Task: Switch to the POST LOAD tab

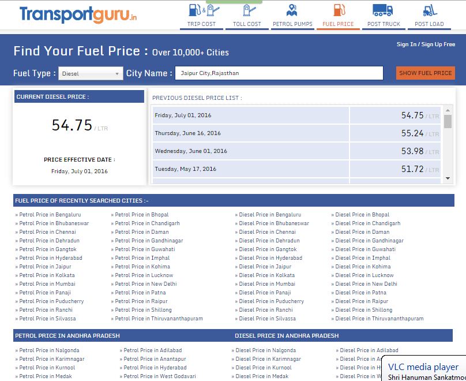Action: [429, 24]
